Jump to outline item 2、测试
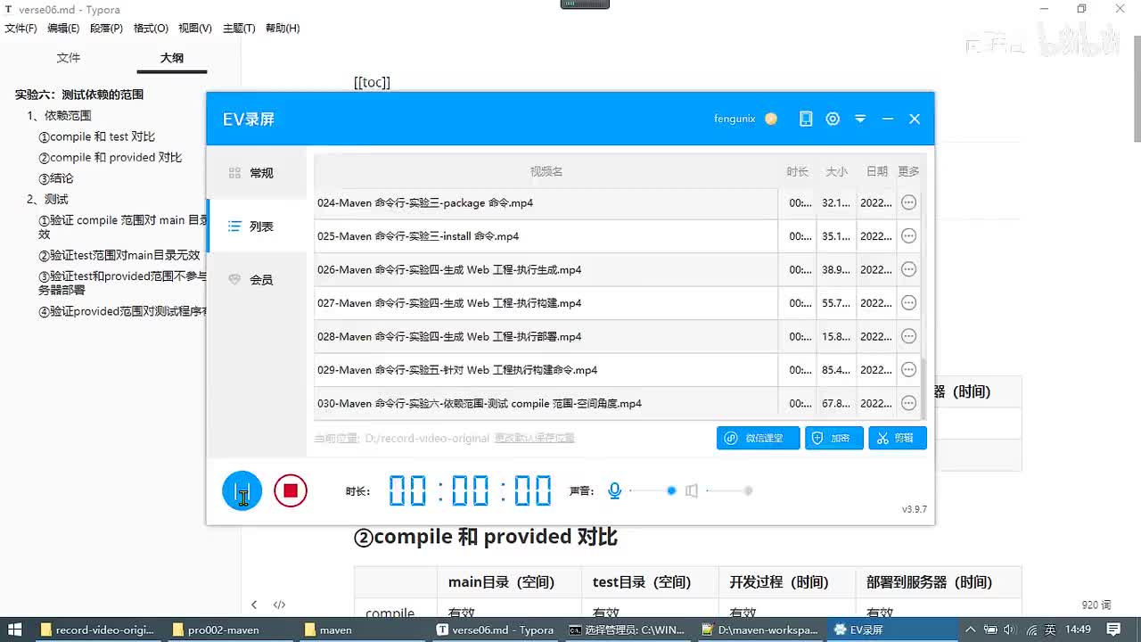The height and width of the screenshot is (642, 1141). 47,199
